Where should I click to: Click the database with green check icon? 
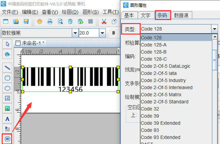[x=80, y=21]
